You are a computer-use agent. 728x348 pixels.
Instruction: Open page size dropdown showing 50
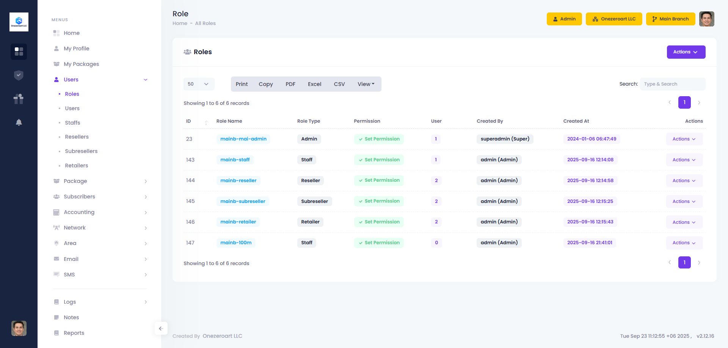199,84
